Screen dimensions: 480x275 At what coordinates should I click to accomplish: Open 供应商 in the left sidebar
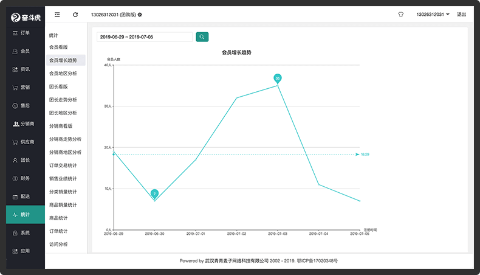coord(26,142)
